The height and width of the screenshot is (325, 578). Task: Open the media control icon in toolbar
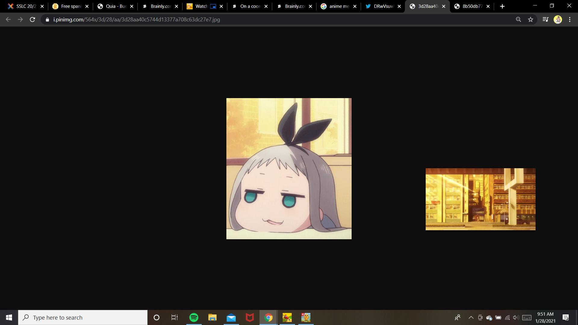pyautogui.click(x=545, y=20)
